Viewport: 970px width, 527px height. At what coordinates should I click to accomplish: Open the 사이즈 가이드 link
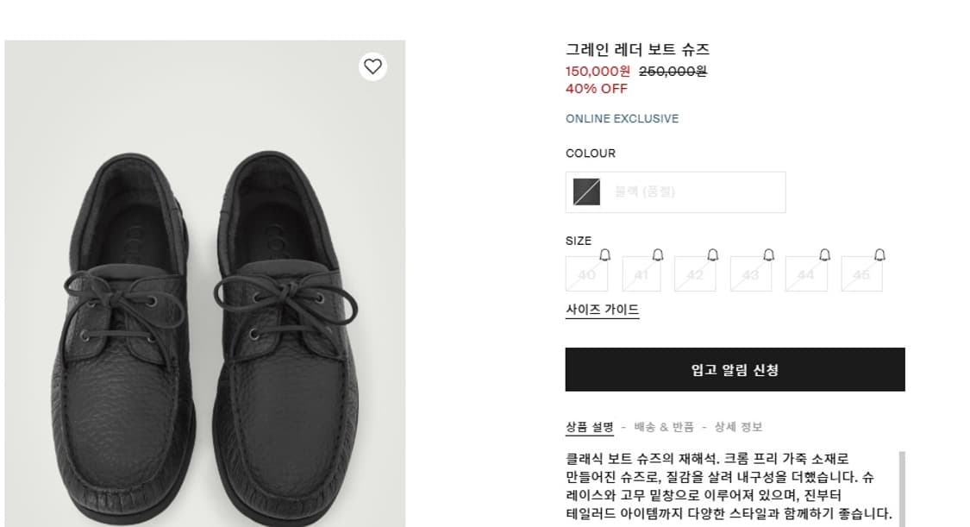click(602, 310)
